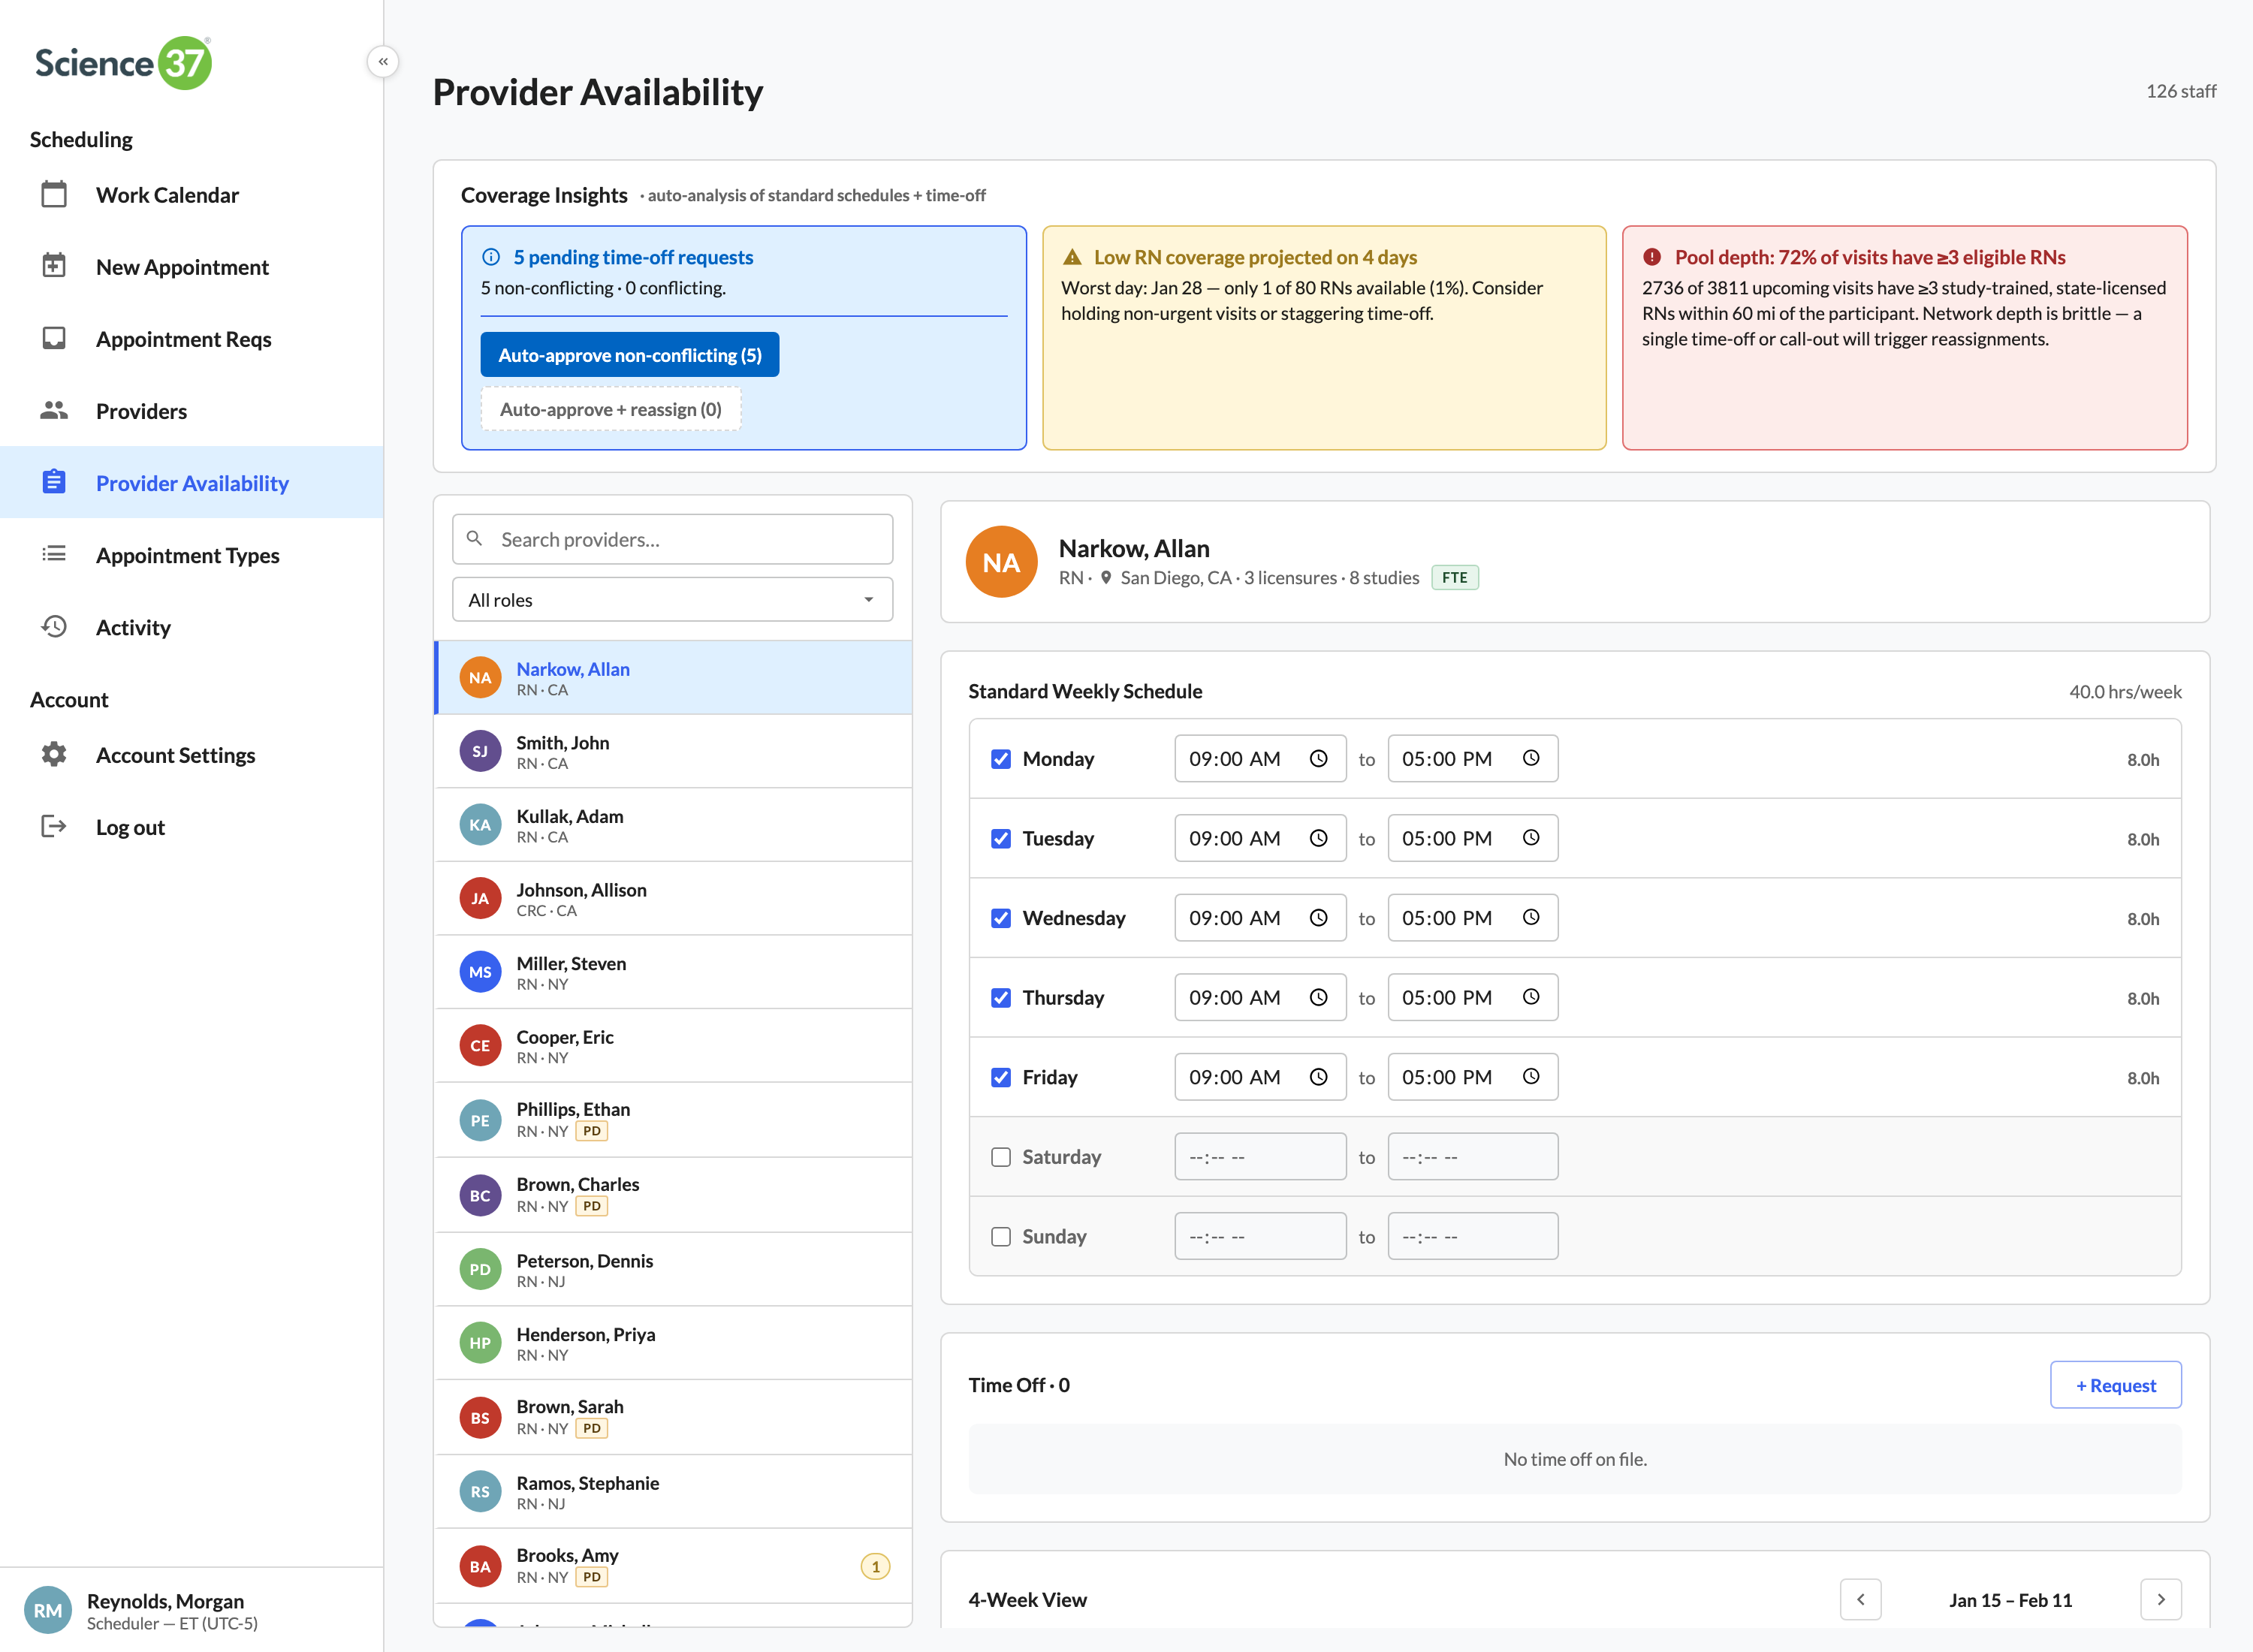Open Activity page

(192, 626)
